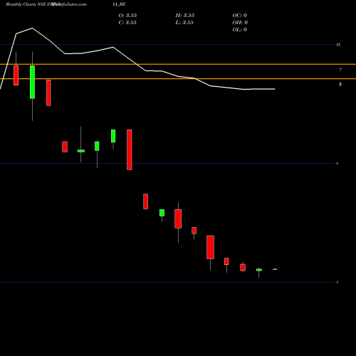The image size is (356, 356).
Task: Click the 'IA_BE' symbol label
Action: pos(120,4)
